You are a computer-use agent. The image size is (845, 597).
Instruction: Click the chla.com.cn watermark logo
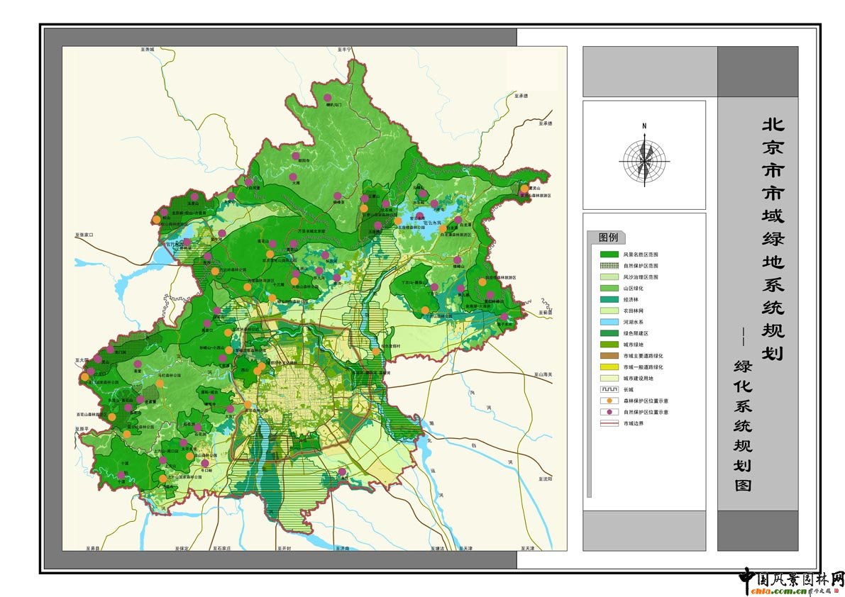click(x=790, y=581)
